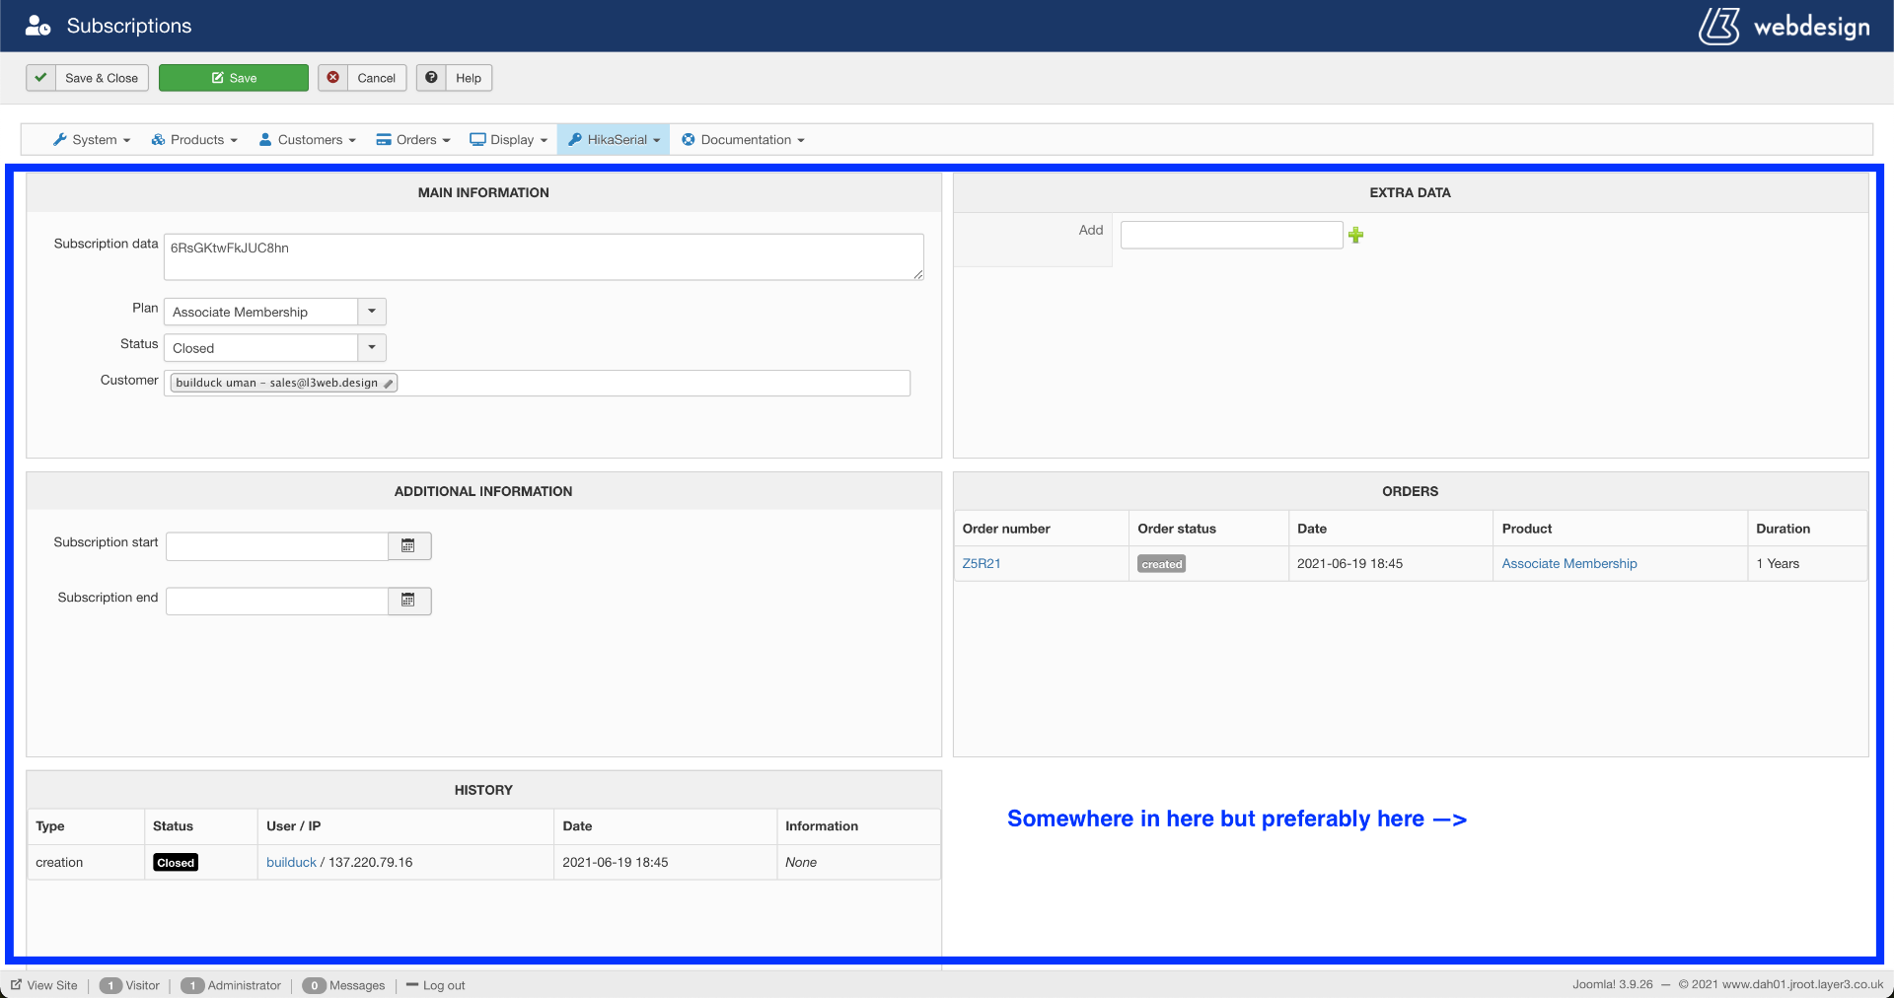Click the Log out link in footer

click(443, 985)
